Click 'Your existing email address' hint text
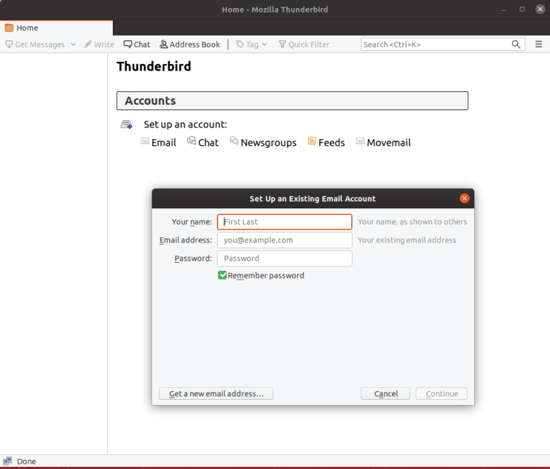550x469 pixels. 407,240
